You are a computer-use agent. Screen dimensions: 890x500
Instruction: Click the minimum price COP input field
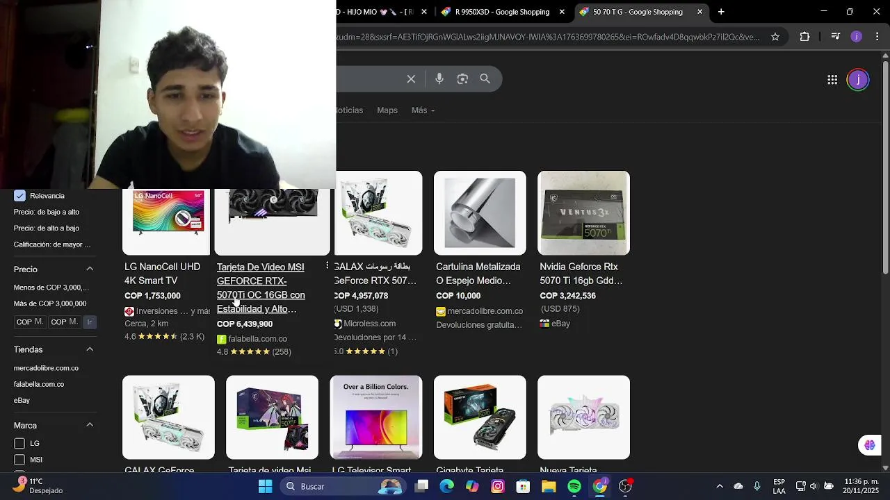pos(30,322)
